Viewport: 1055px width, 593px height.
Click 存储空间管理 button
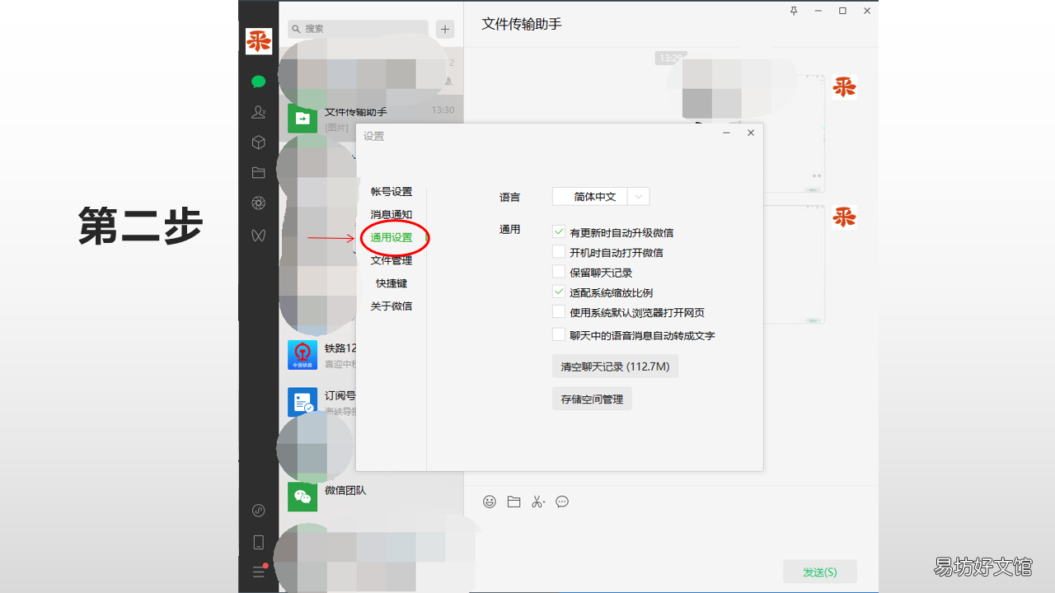[592, 399]
